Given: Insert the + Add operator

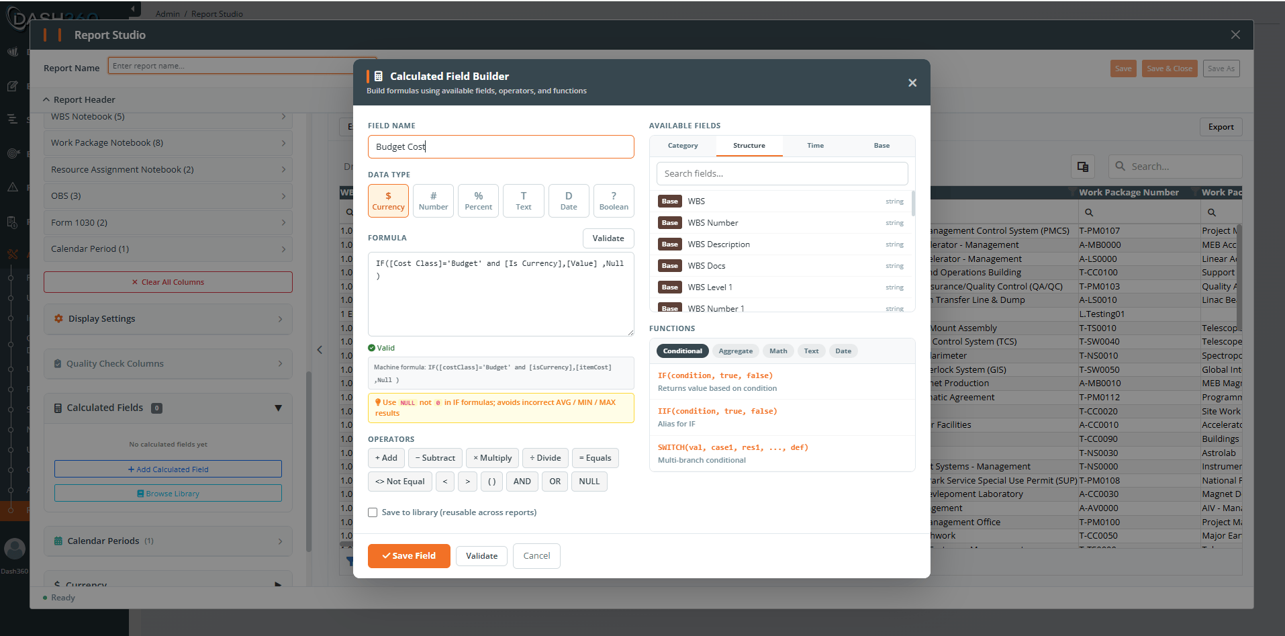Looking at the screenshot, I should [x=386, y=458].
